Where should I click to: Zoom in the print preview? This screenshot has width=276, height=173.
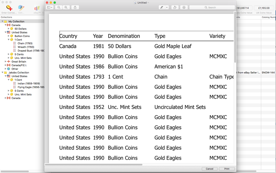(x=66, y=7)
